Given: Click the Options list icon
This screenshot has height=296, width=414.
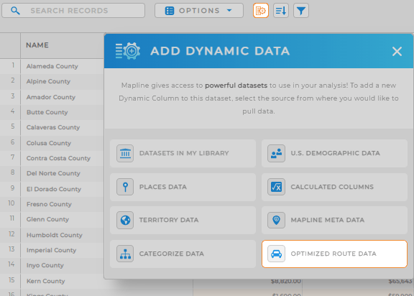Looking at the screenshot, I should pyautogui.click(x=170, y=11).
